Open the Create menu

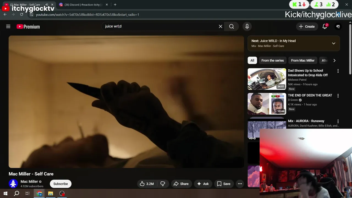(x=307, y=26)
